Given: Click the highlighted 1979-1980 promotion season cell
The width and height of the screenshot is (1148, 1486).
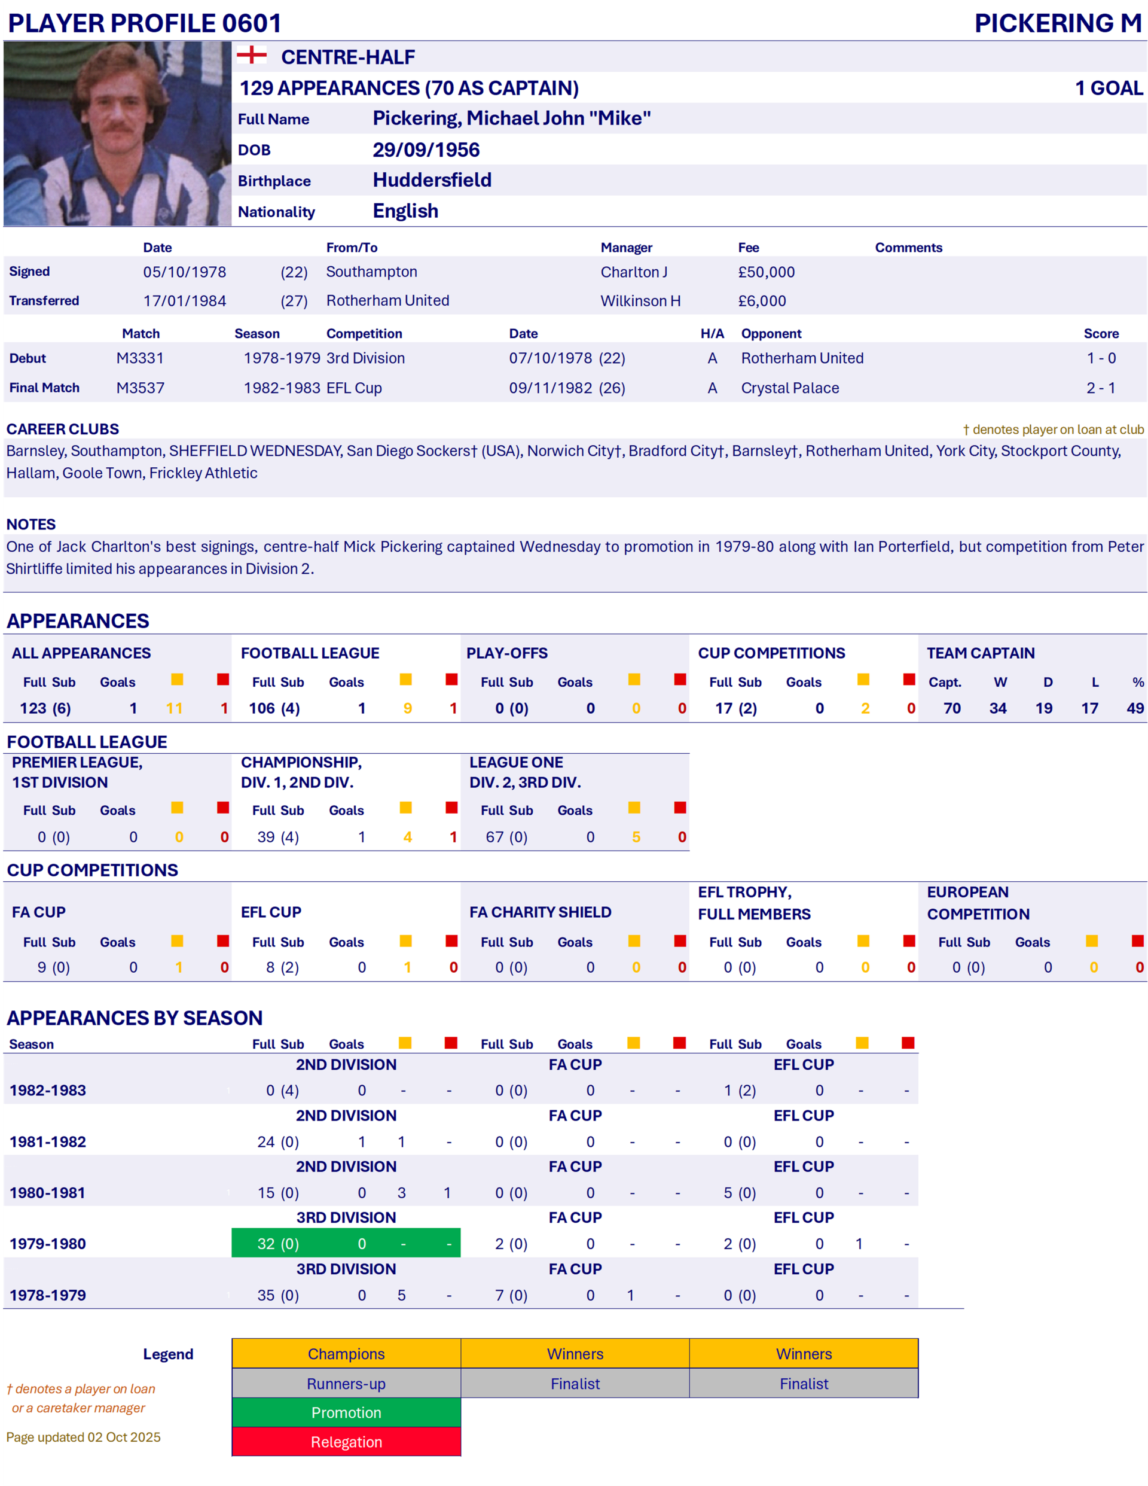Looking at the screenshot, I should (346, 1243).
